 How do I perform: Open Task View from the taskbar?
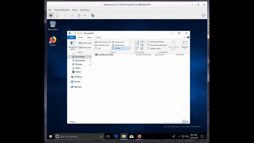click(x=108, y=136)
